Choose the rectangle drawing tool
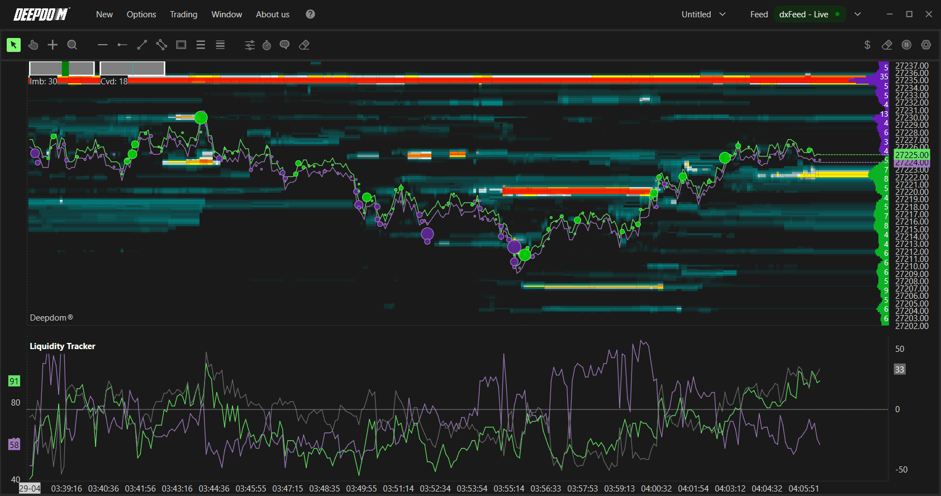941x496 pixels. [181, 45]
